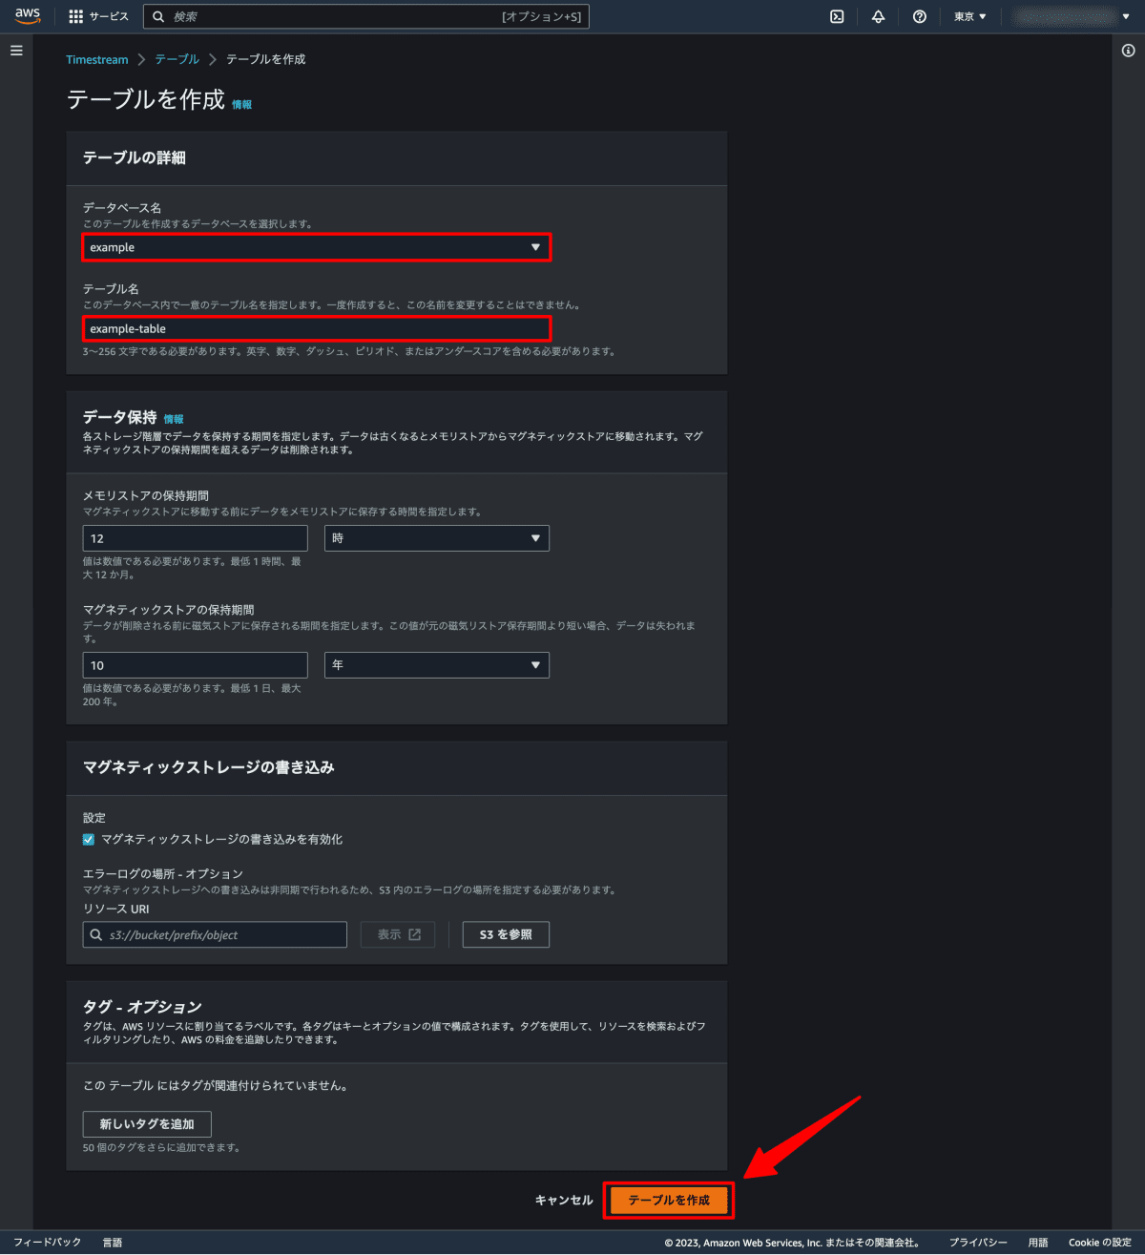Click the キャンセル button
The image size is (1145, 1255).
pyautogui.click(x=564, y=1200)
